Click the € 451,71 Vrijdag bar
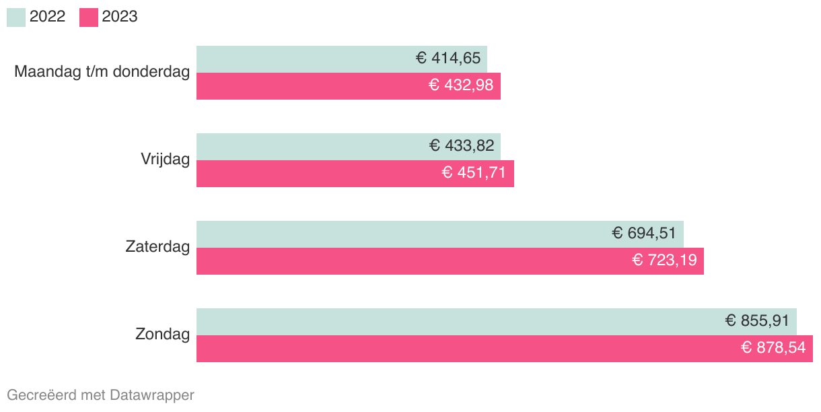This screenshot has height=412, width=821. coord(355,174)
